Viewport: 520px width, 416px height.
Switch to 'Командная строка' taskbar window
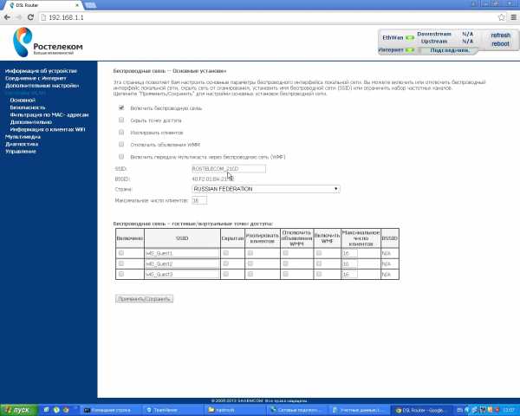111,410
